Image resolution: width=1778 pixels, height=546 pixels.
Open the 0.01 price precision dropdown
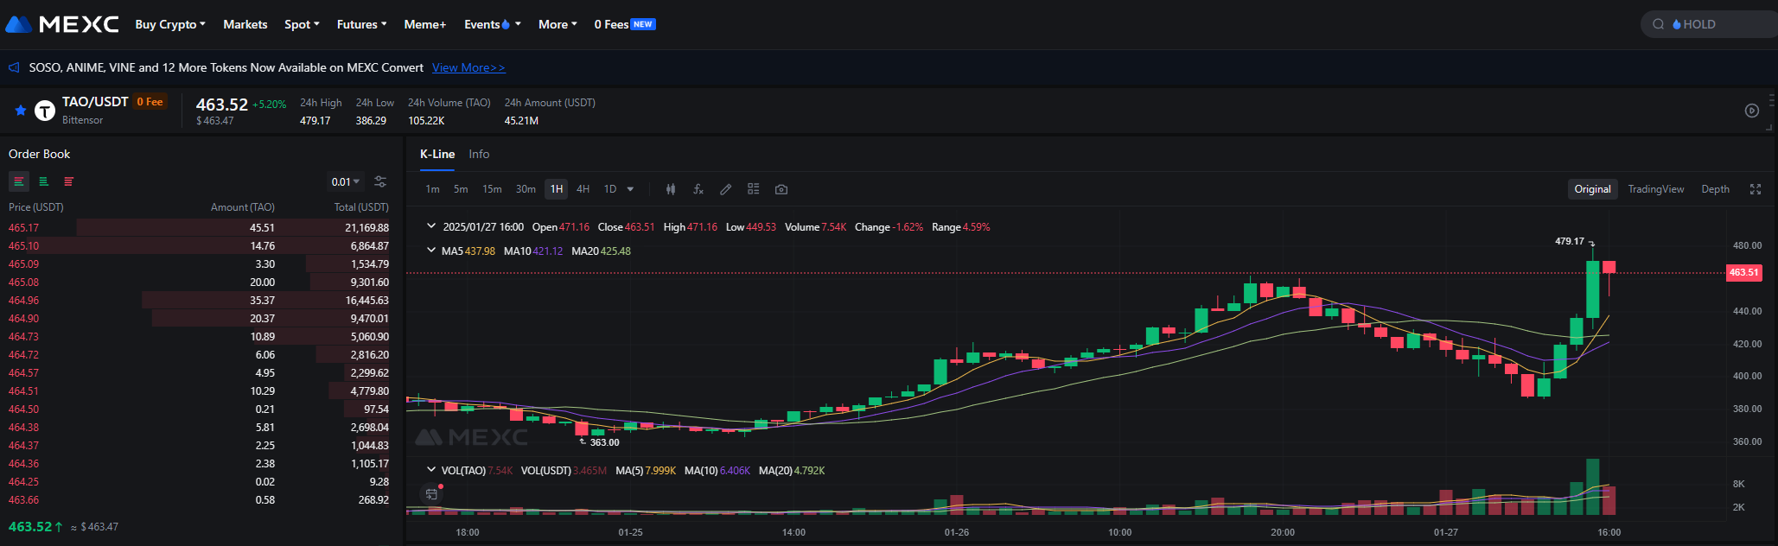point(346,181)
